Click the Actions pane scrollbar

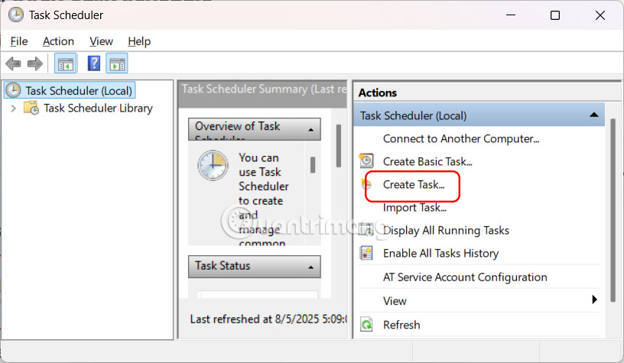coord(613,211)
